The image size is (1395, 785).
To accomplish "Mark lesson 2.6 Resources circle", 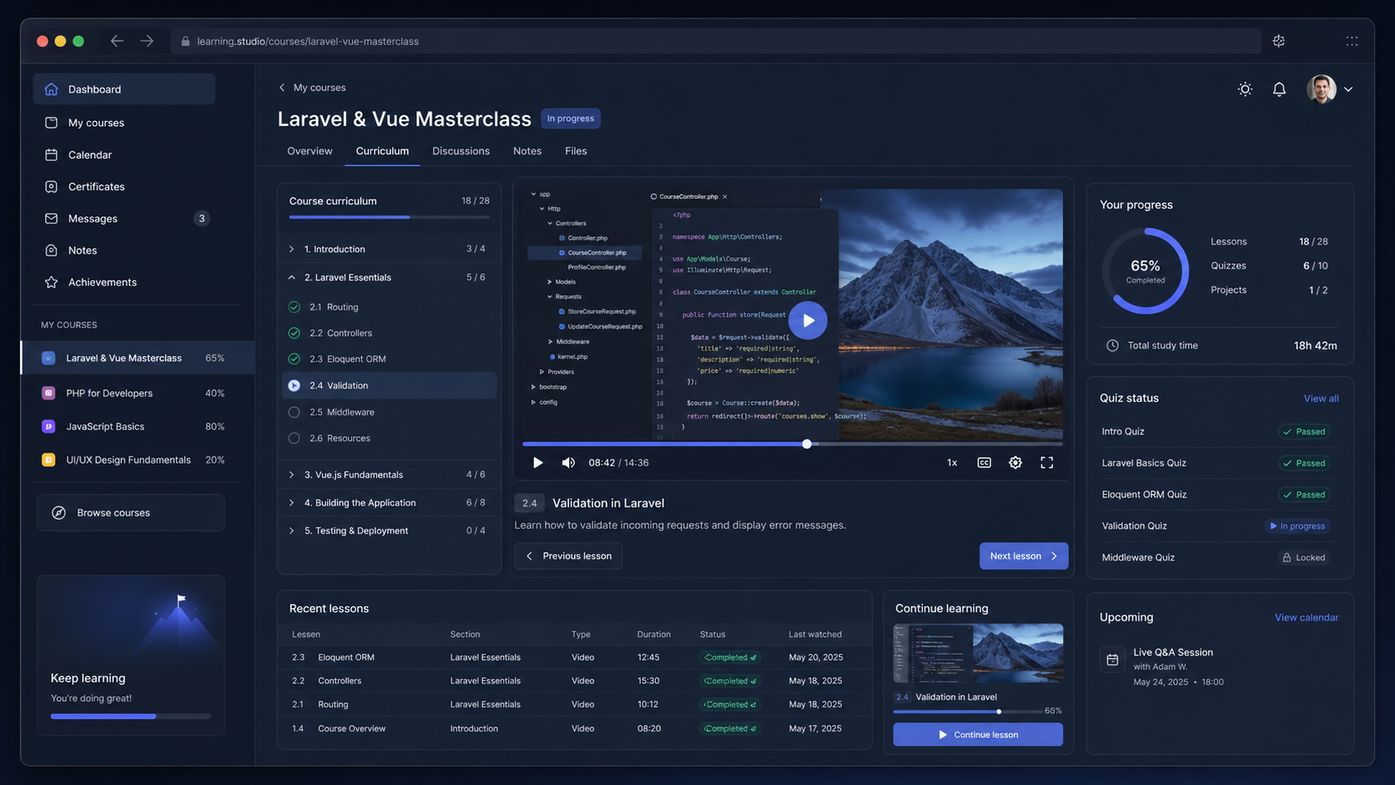I will point(294,438).
